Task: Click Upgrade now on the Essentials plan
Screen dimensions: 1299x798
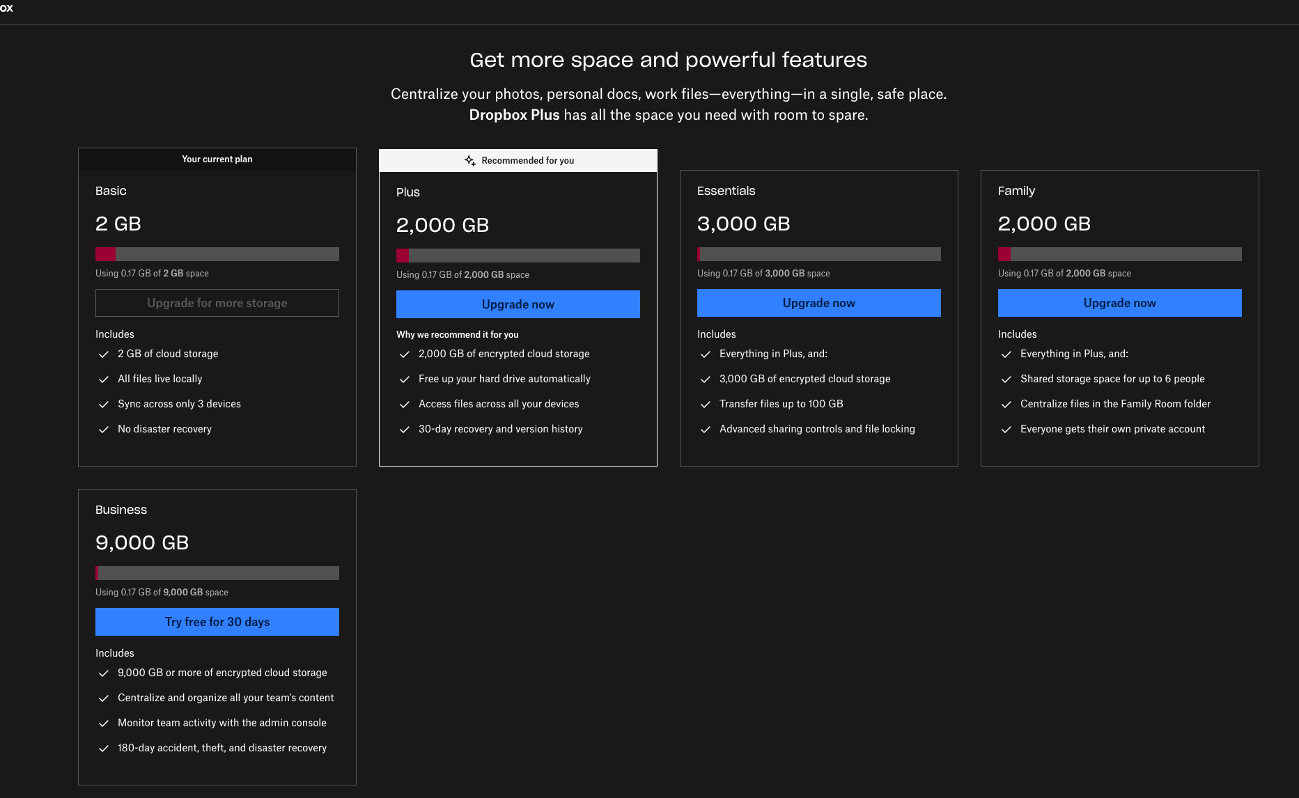Action: click(819, 303)
